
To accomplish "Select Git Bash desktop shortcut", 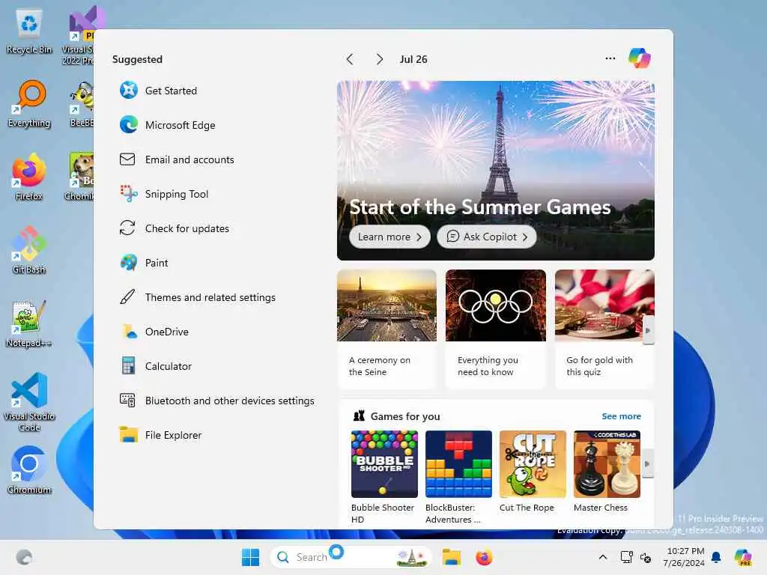I will (29, 250).
